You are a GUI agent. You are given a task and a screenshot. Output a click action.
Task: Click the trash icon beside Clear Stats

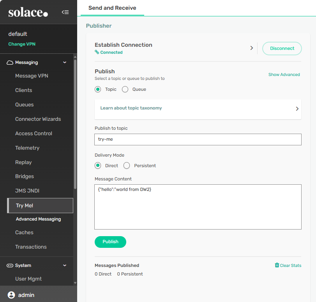coord(277,265)
